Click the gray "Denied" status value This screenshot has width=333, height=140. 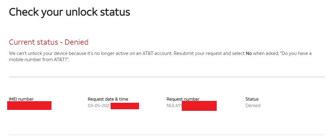click(x=253, y=106)
